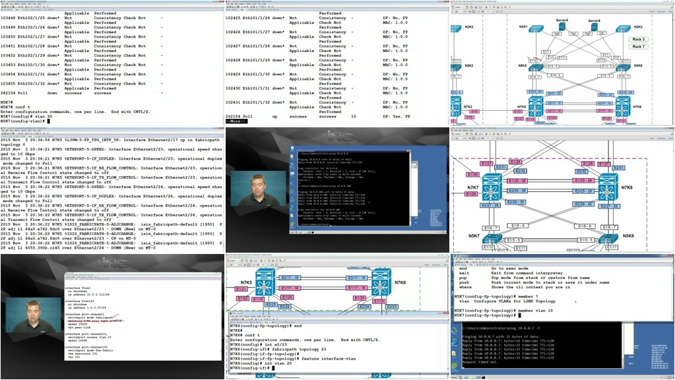Click the N7K6 chassis icon in top-right diagram
Screen dimensions: 675x380
pyautogui.click(x=624, y=108)
